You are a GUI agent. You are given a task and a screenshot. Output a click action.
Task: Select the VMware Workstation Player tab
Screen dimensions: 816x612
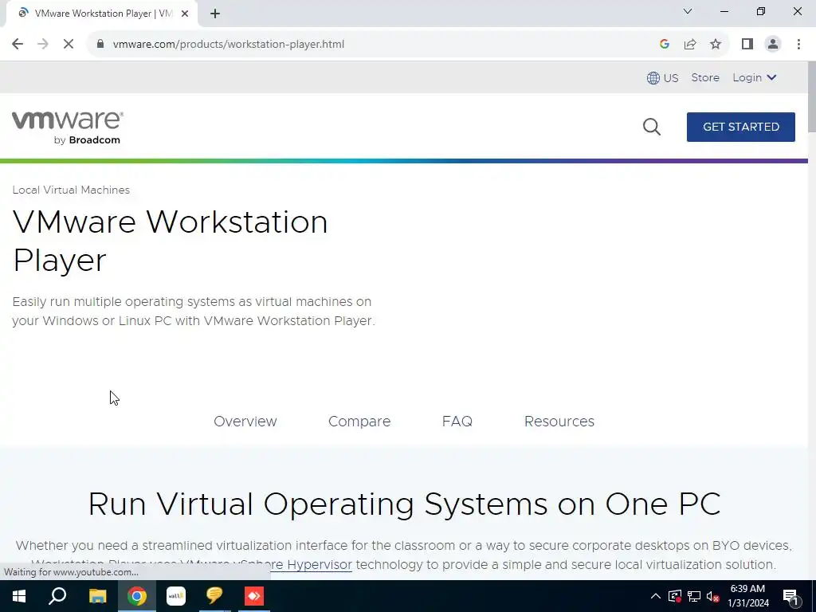102,14
